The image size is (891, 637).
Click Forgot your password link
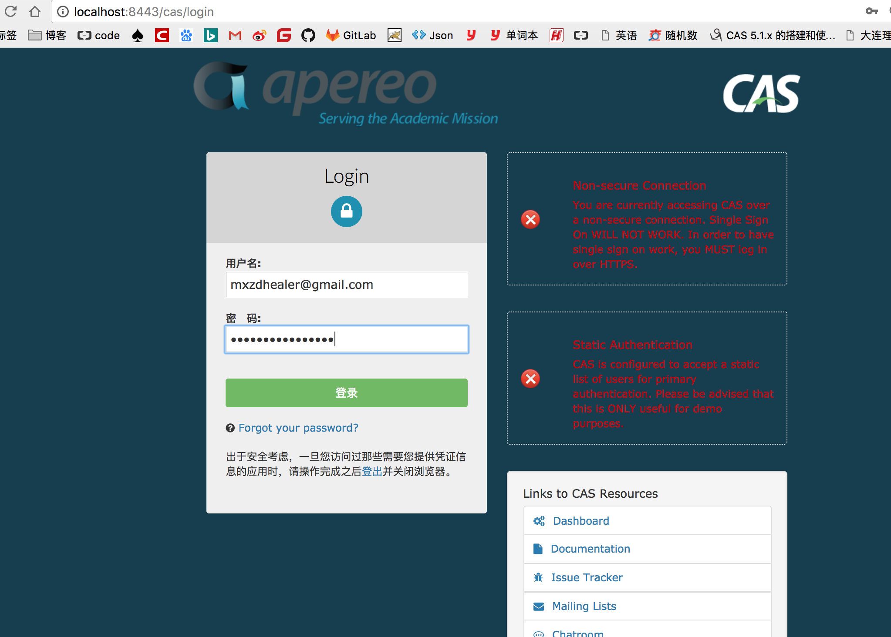298,428
